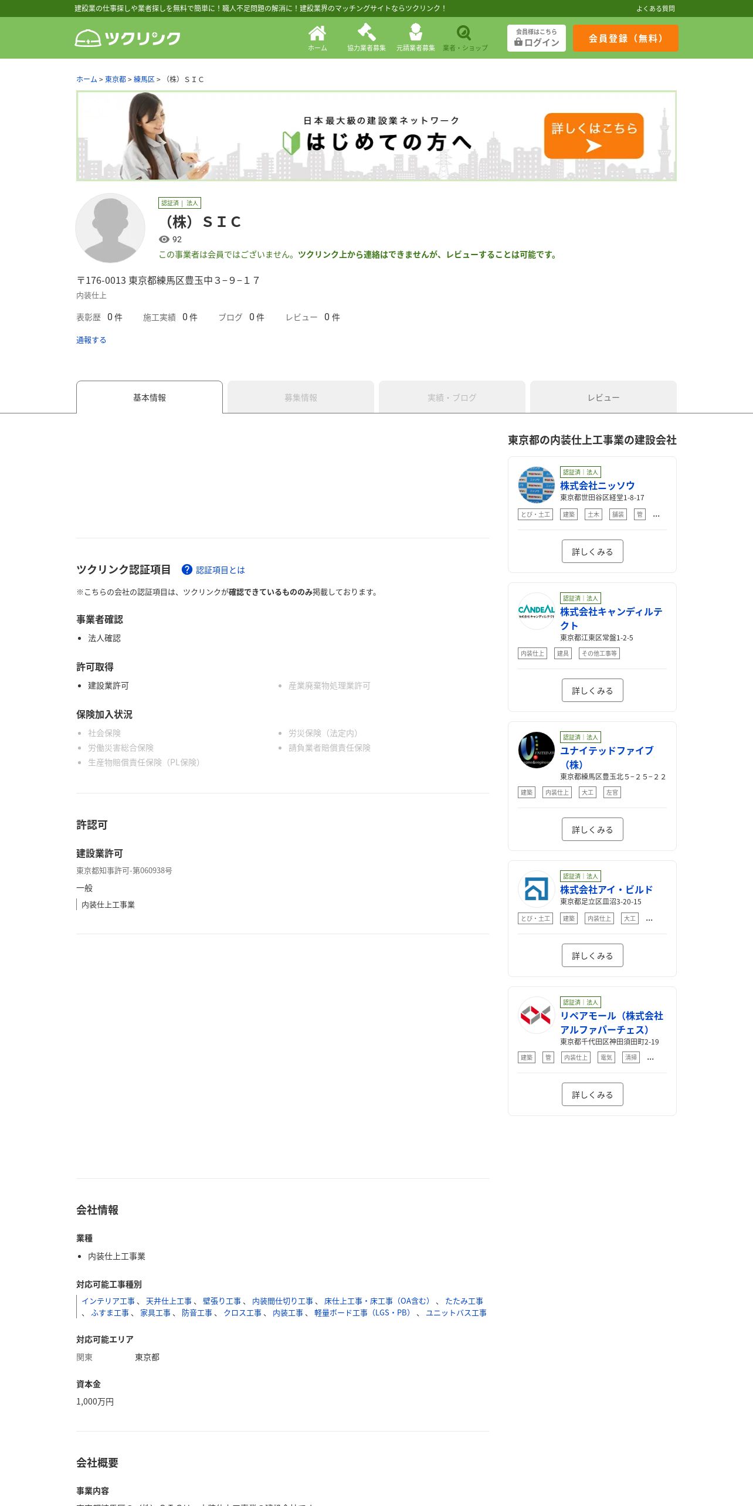753x1506 pixels.
Task: Click 通報する report link
Action: [x=91, y=340]
